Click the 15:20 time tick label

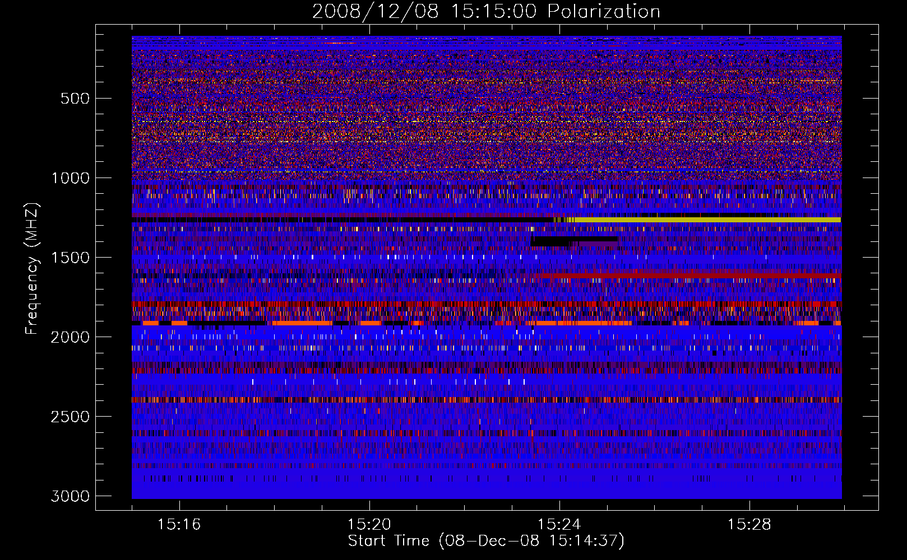tap(369, 525)
